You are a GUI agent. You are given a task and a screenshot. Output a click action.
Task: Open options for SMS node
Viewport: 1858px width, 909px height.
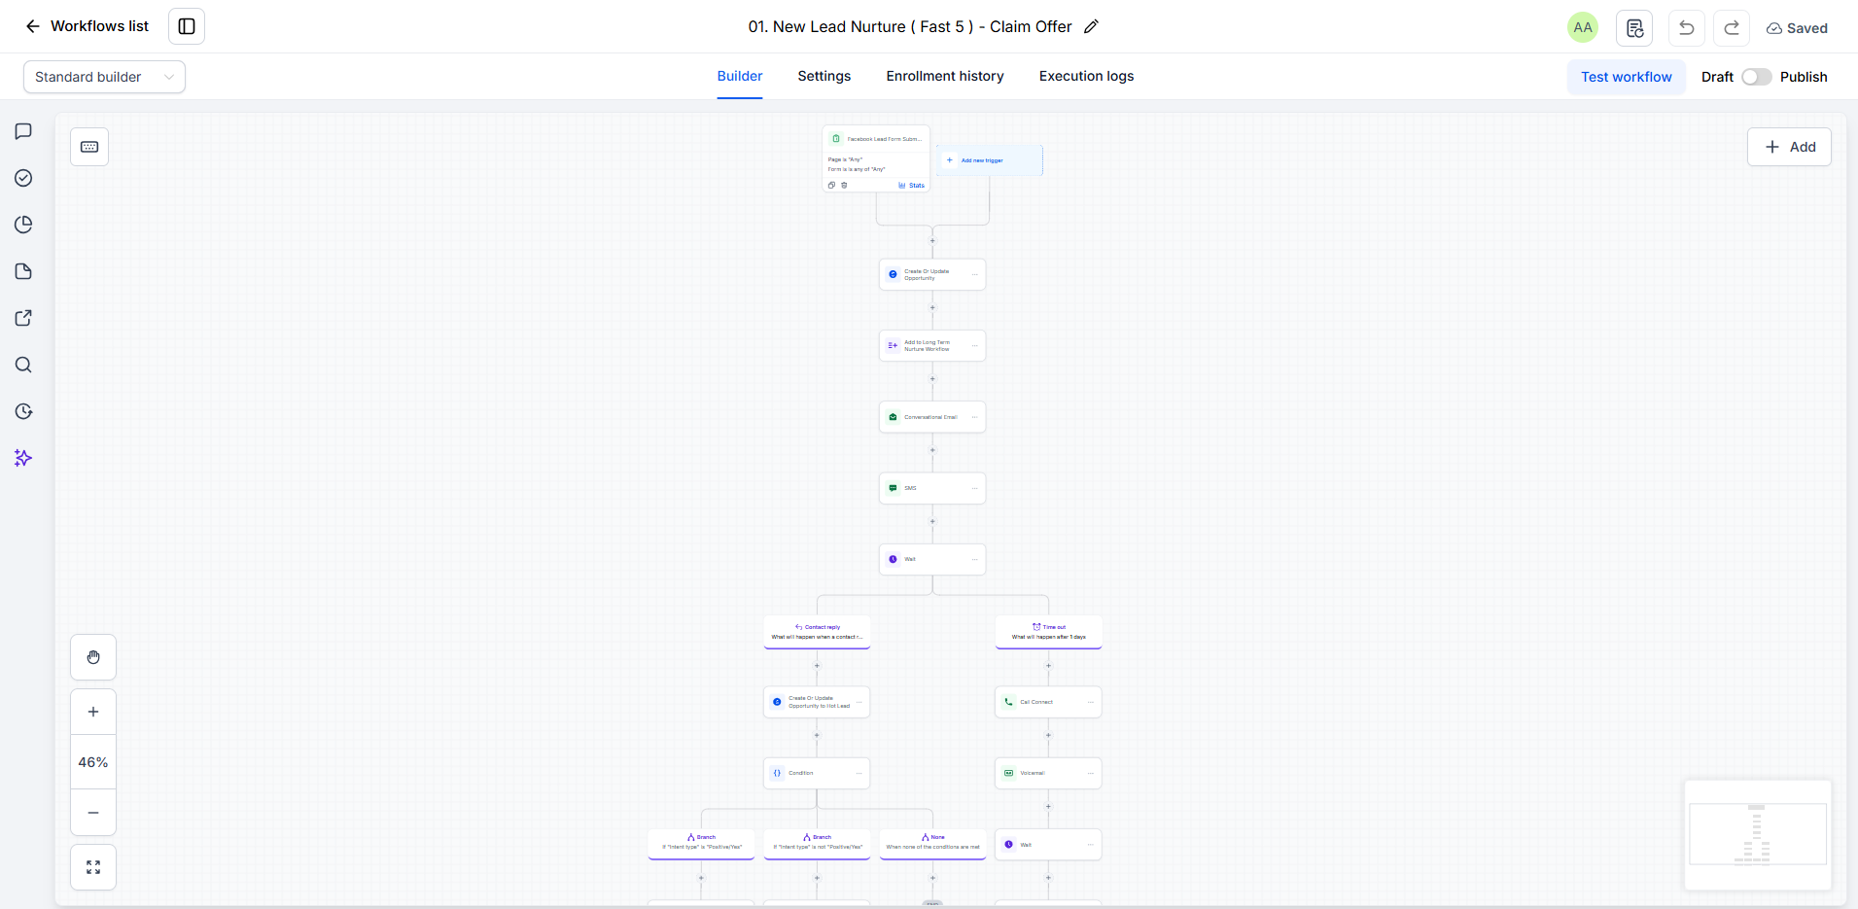tap(975, 488)
